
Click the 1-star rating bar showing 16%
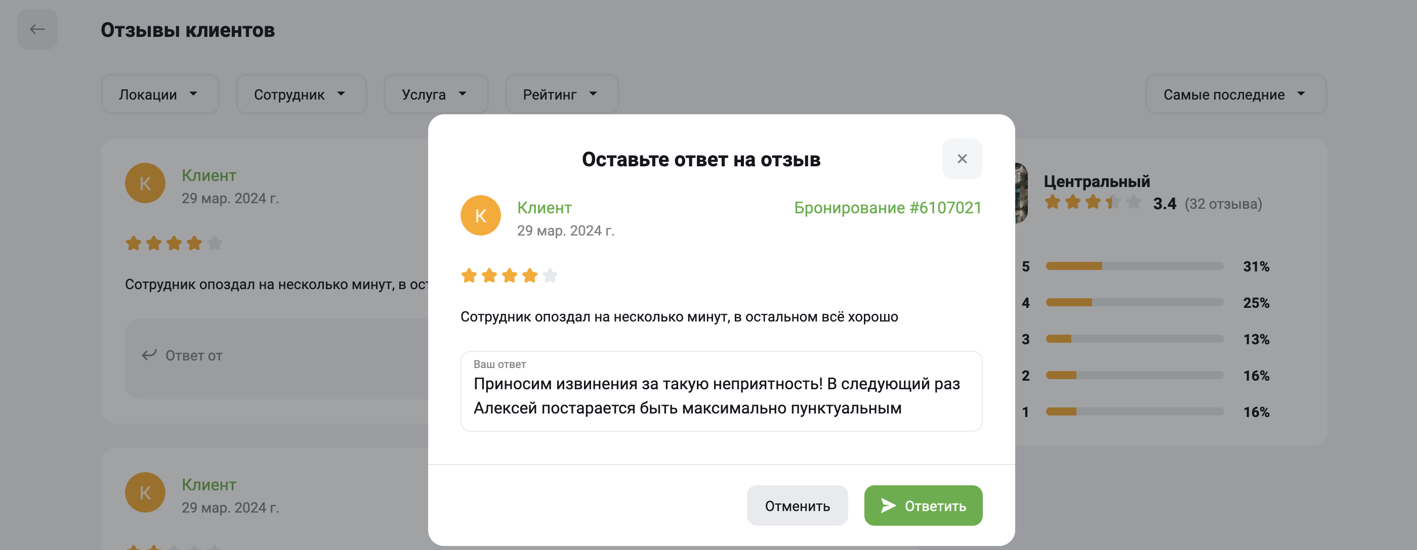[1135, 411]
